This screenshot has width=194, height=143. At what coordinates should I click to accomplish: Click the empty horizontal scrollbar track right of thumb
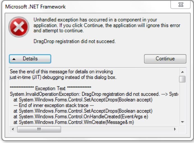click(112, 129)
